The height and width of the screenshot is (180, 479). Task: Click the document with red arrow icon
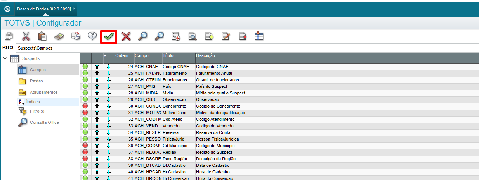(176, 36)
